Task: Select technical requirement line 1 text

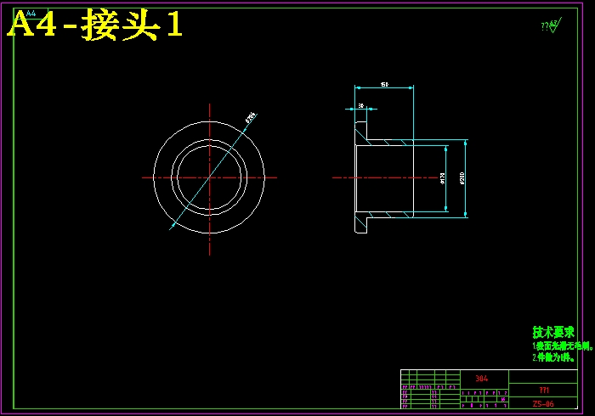Action: pos(561,346)
